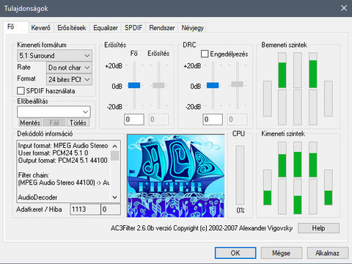Click the Adatkeret field showing 1113
Viewport: 352px width, 264px height.
click(85, 210)
